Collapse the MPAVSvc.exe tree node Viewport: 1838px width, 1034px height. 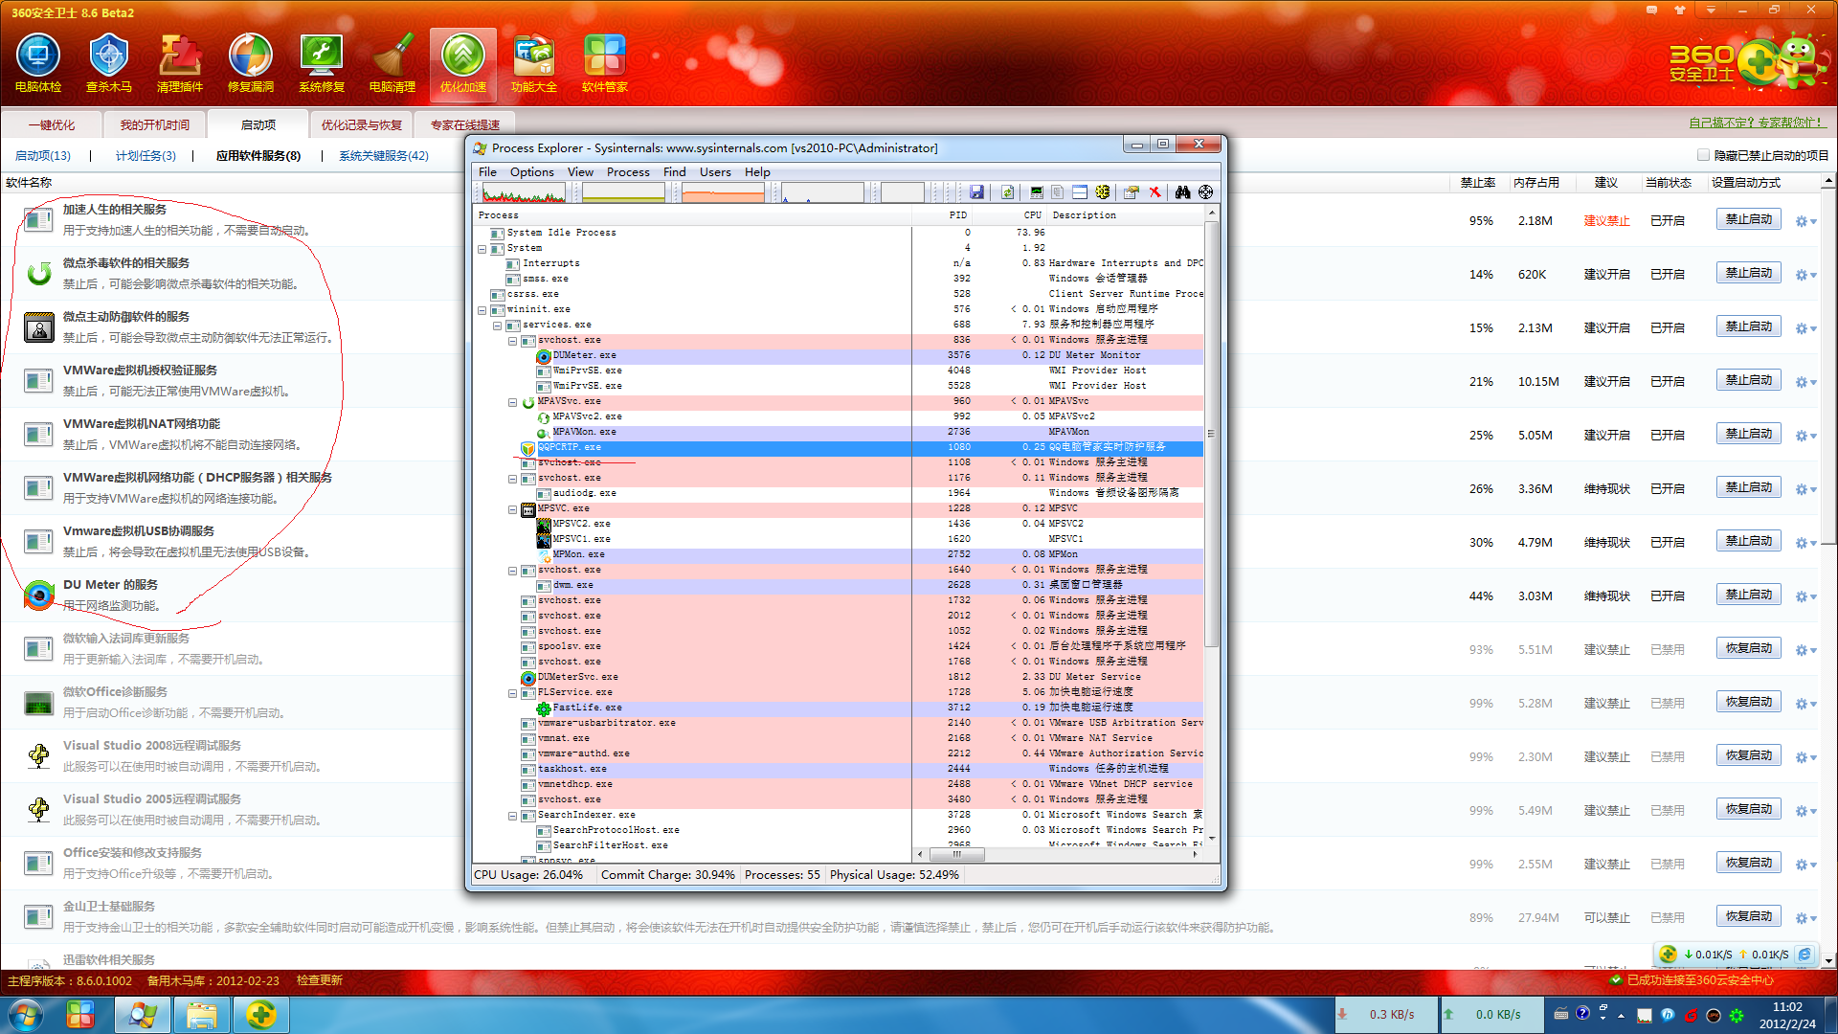512,402
